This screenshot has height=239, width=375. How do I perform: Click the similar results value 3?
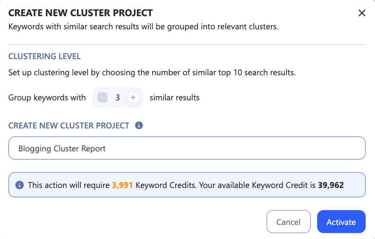[x=117, y=98]
